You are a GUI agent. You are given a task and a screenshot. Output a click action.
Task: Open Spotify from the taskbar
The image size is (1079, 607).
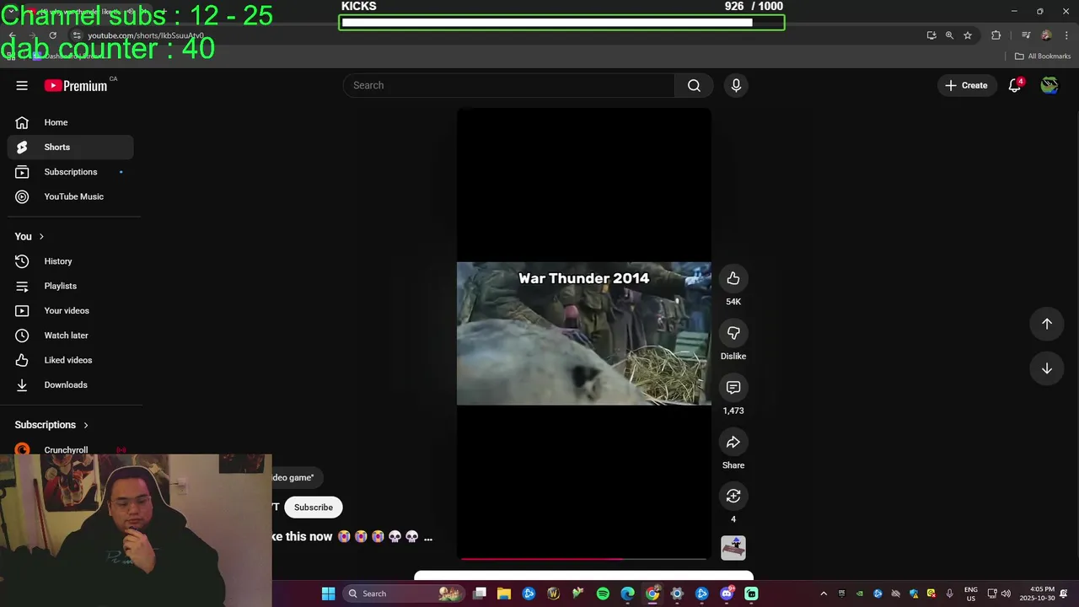click(603, 594)
